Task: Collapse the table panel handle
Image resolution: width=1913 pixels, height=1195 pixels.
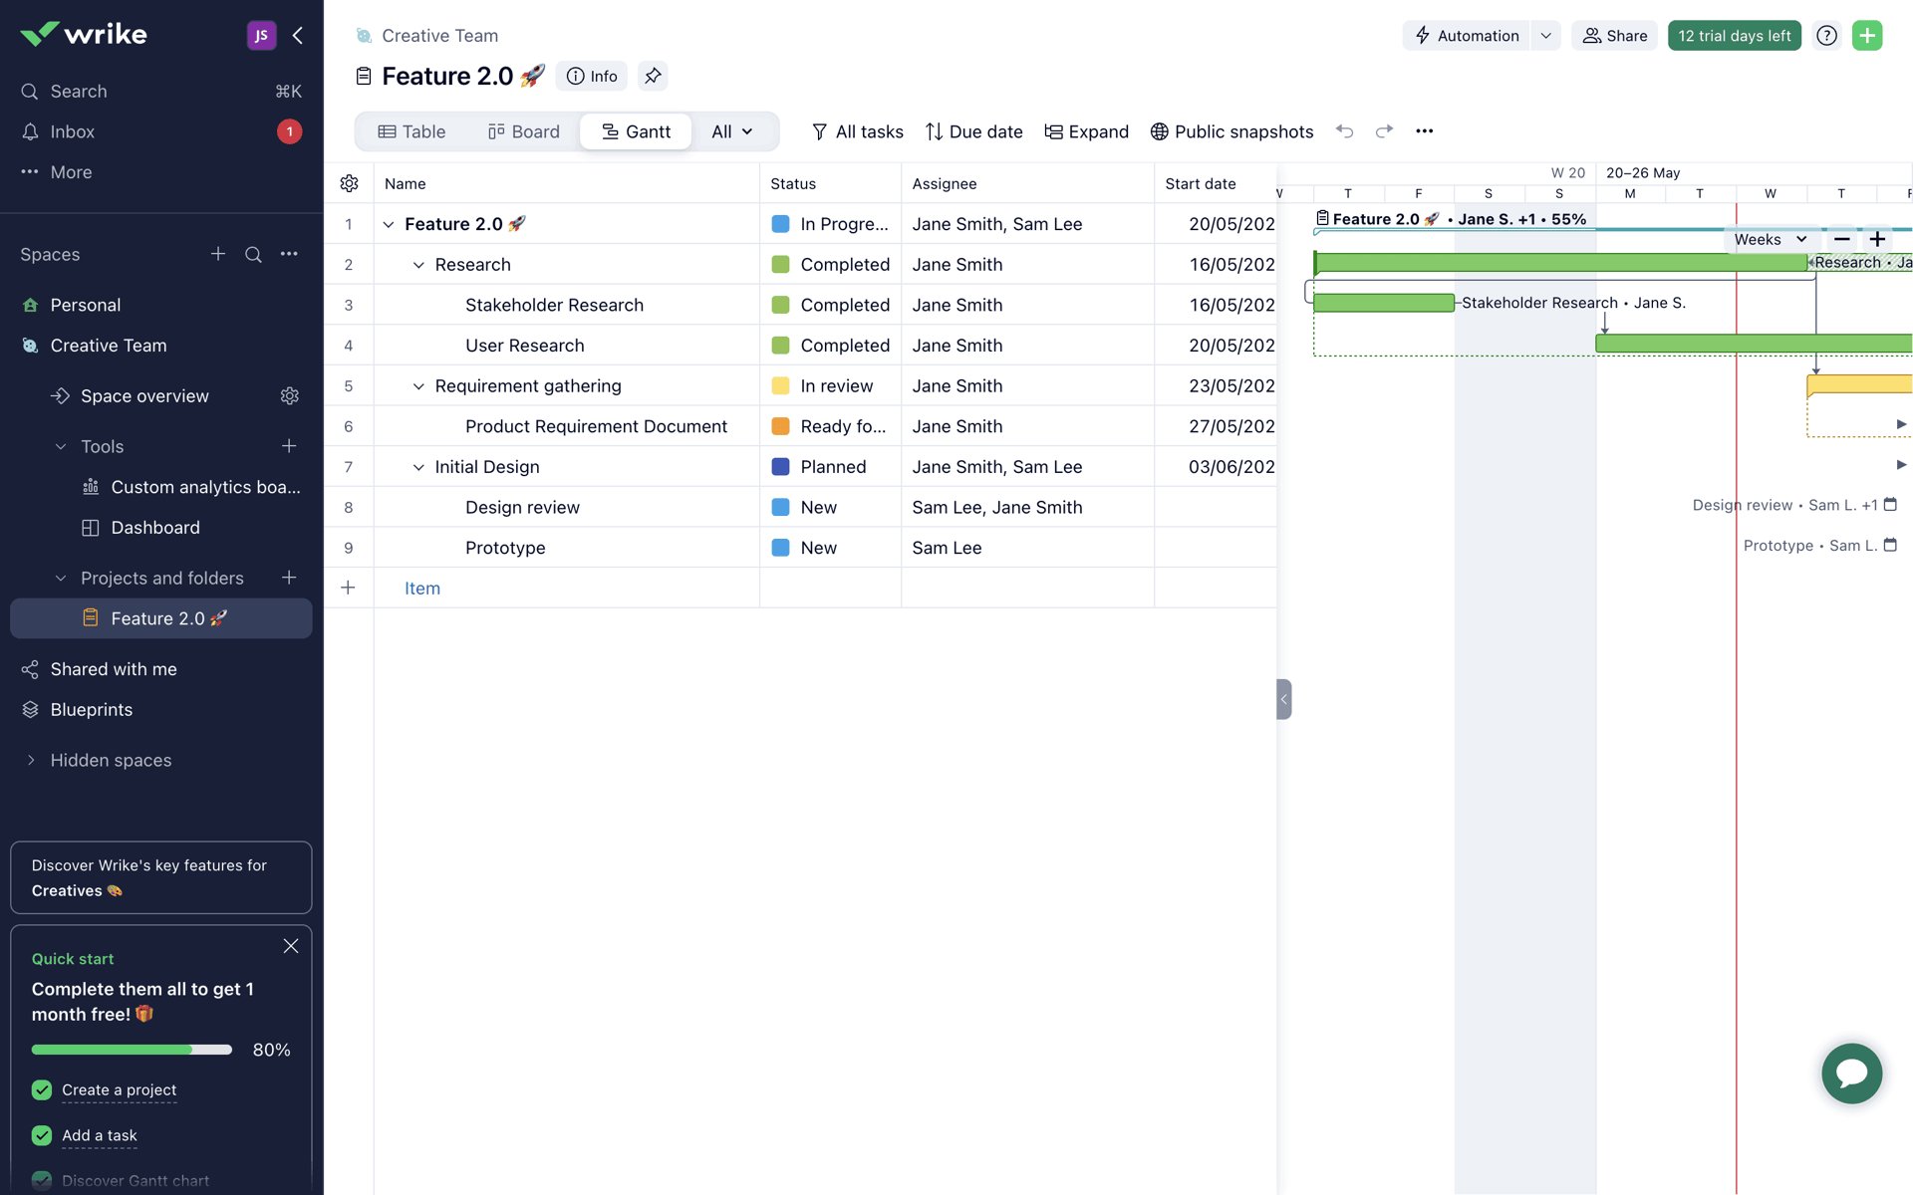Action: point(1284,699)
